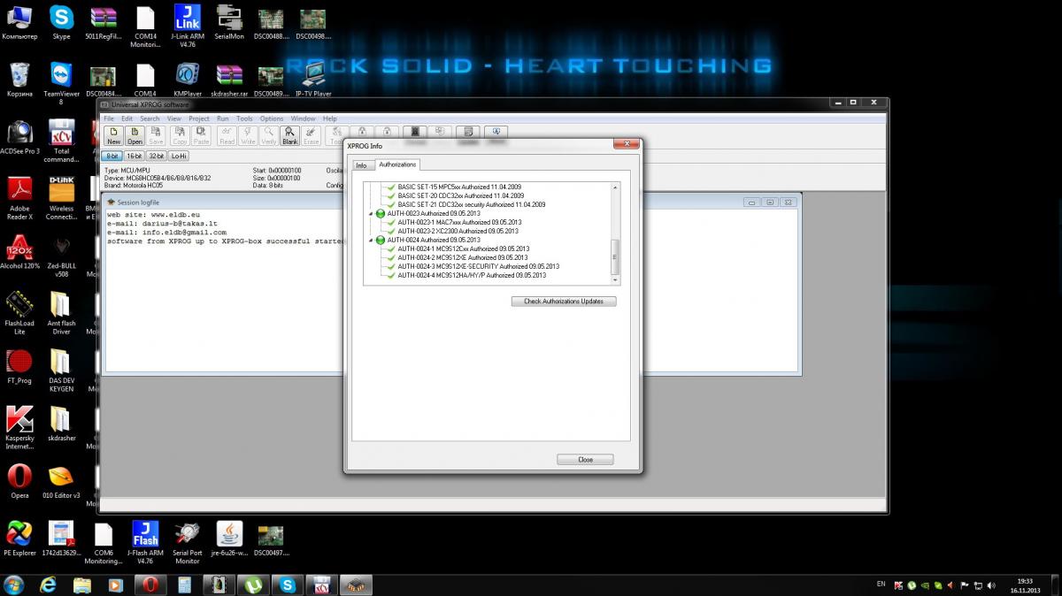Image resolution: width=1062 pixels, height=596 pixels.
Task: Open Serial Port Monitor desktop shortcut
Action: (x=188, y=534)
